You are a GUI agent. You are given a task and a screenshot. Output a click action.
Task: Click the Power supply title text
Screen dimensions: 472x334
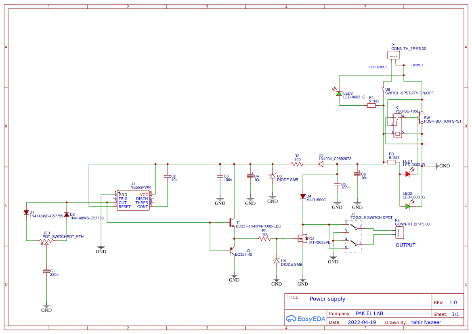[327, 299]
